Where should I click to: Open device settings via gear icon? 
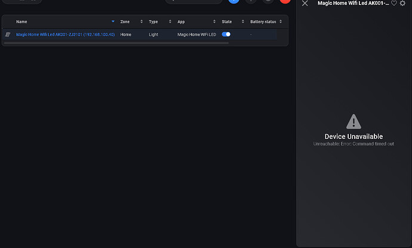tap(402, 3)
